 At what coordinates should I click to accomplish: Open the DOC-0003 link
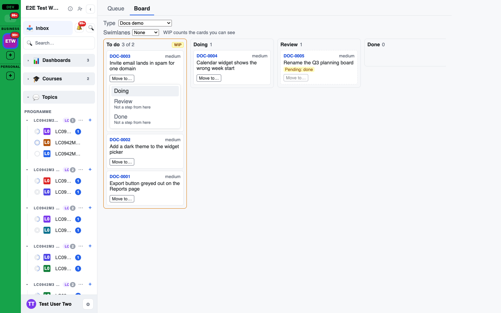120,56
